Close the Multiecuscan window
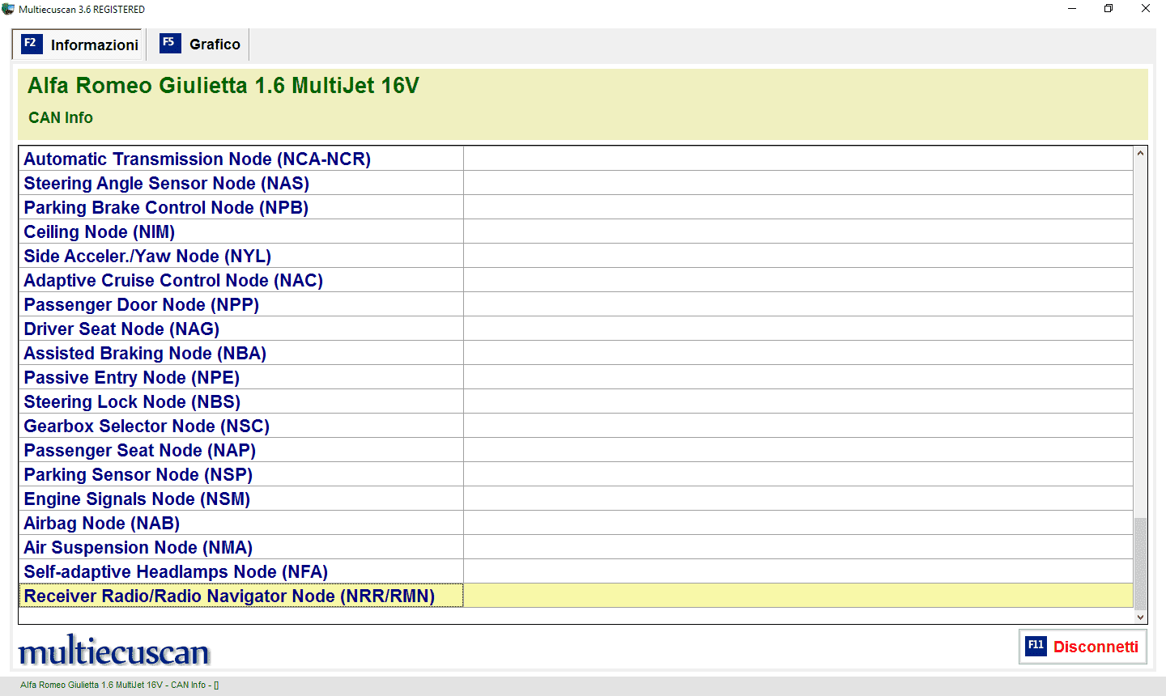Screen dimensions: 1166x696 [1146, 9]
